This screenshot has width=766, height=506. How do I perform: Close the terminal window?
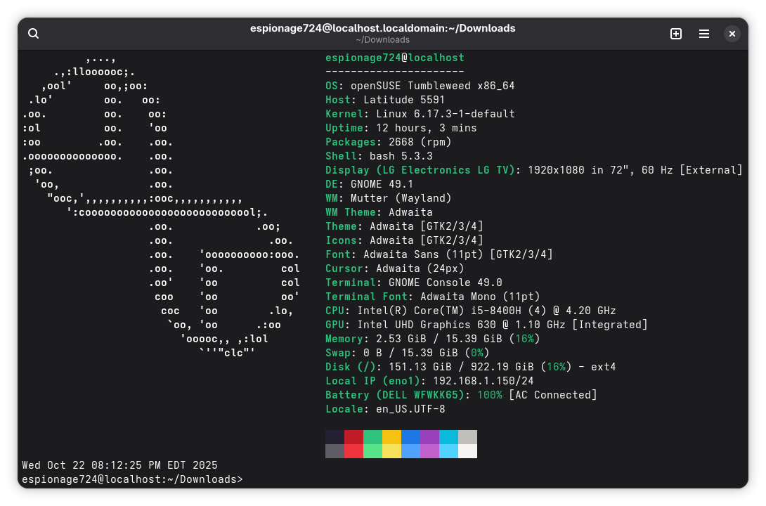point(732,34)
